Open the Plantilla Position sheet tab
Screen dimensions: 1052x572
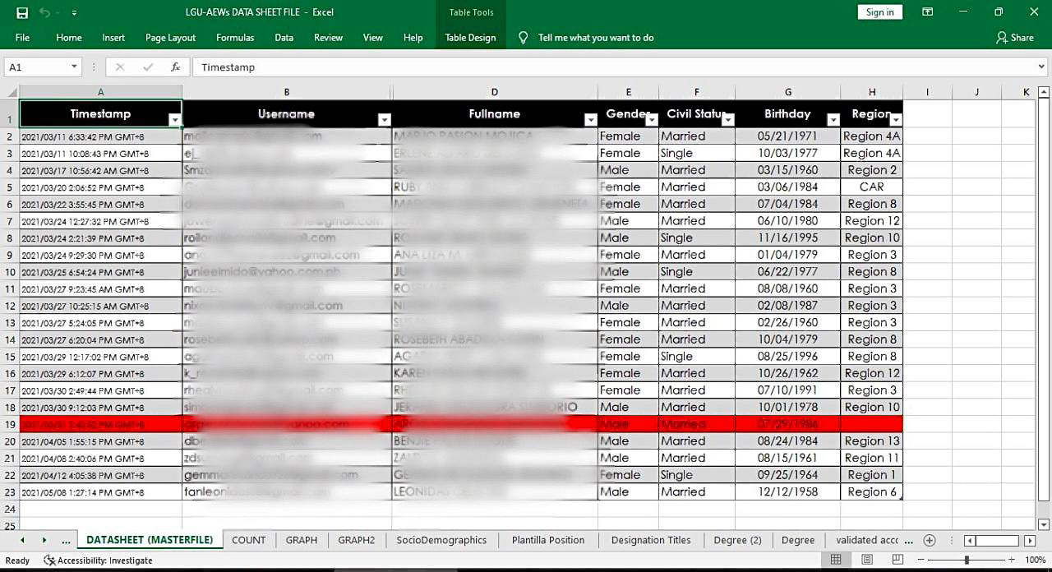pos(548,540)
